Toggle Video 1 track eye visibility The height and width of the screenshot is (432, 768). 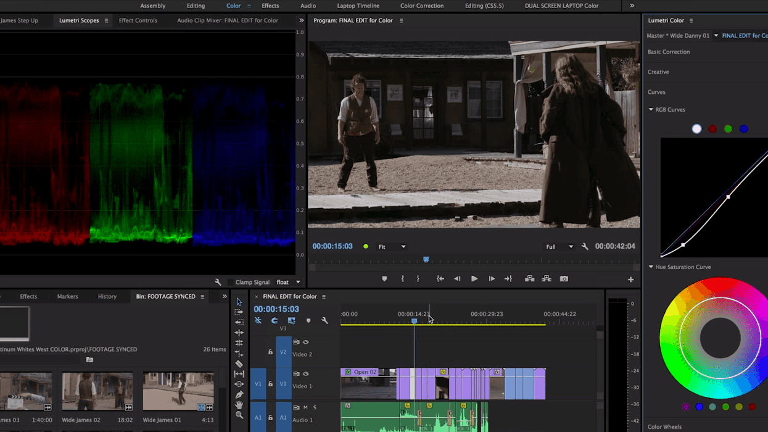[305, 374]
